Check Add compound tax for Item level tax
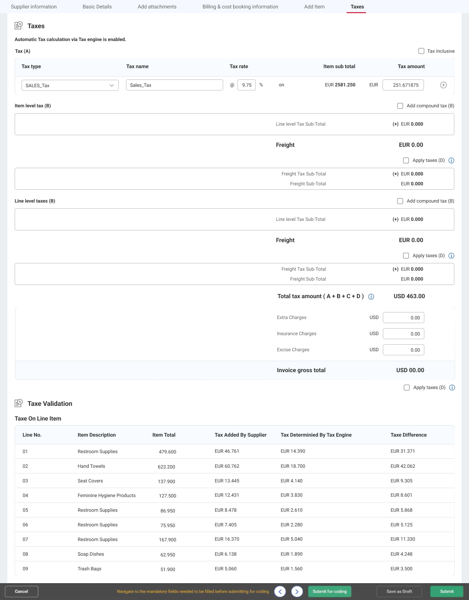 click(x=400, y=106)
